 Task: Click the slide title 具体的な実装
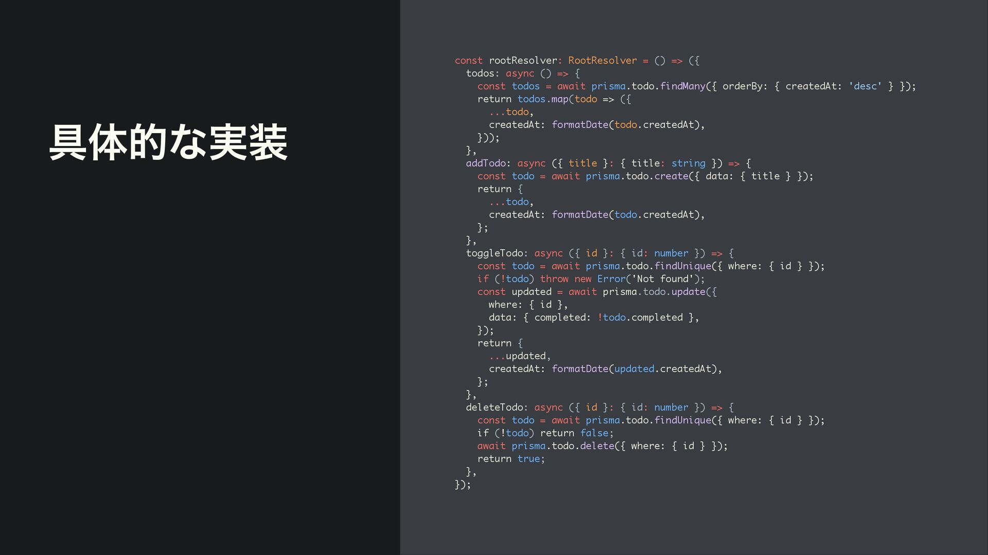168,142
